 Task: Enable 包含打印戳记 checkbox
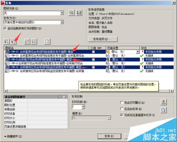[x=122, y=103]
